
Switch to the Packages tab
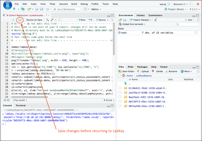coord(142,67)
